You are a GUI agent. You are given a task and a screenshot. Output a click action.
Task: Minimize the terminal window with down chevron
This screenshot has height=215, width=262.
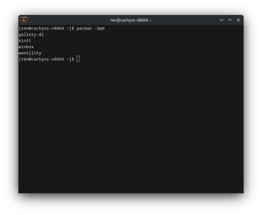[x=222, y=20]
